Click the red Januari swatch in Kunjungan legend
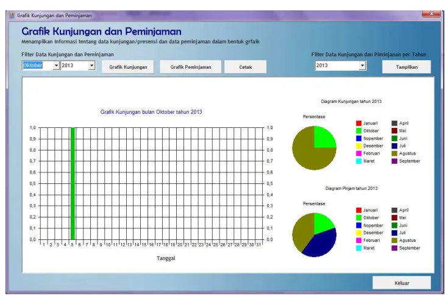 click(x=358, y=123)
